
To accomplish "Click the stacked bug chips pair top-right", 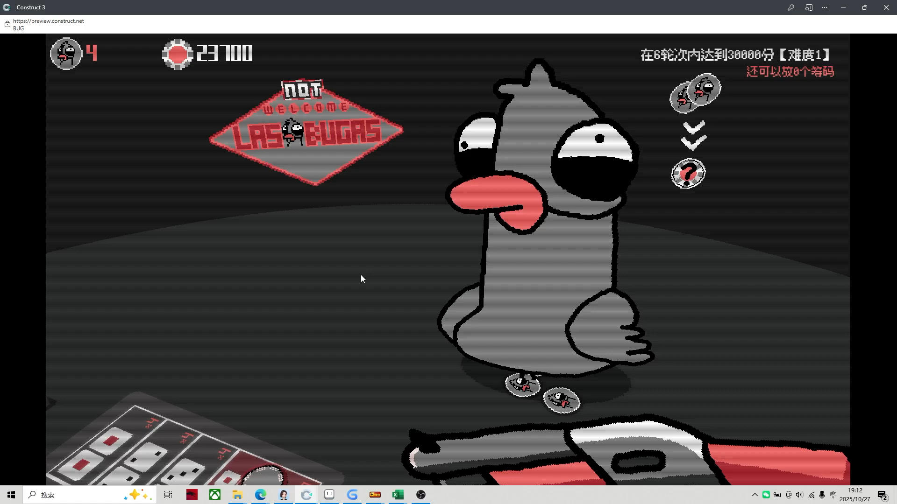I will pyautogui.click(x=695, y=93).
